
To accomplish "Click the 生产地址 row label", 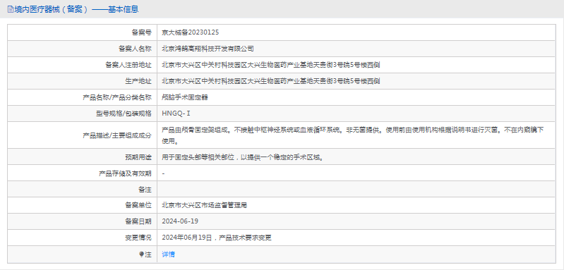I will point(138,81).
